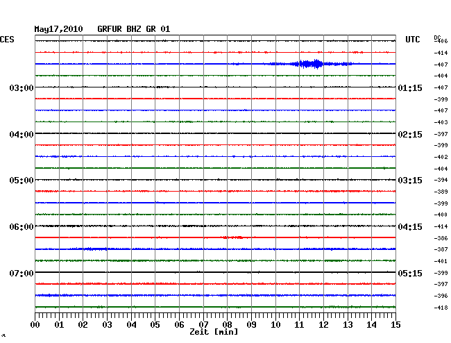451x343 pixels.
Task: Click the DC offset value -396
Action: click(x=441, y=296)
